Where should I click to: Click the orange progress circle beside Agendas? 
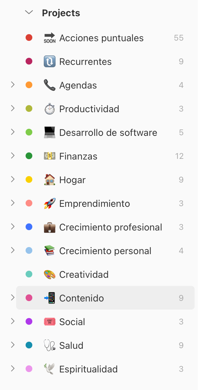click(x=29, y=85)
